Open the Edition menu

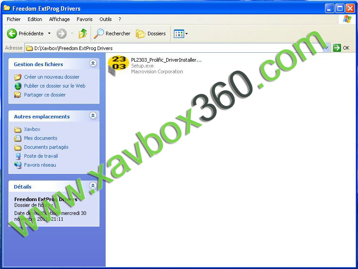35,19
